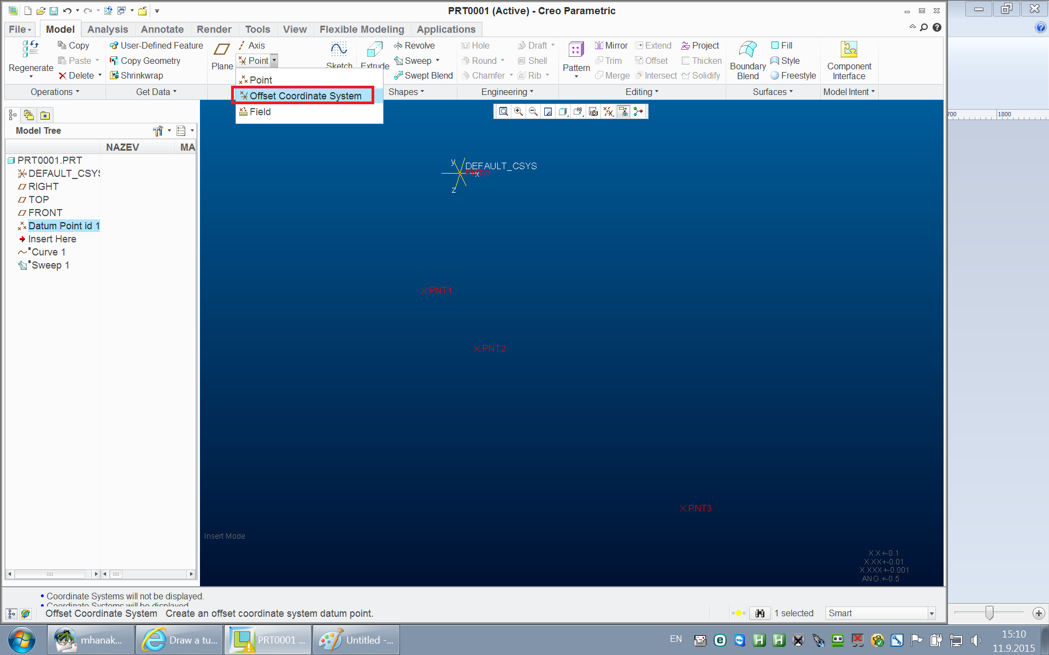
Task: Expand the Surfaces group dropdown
Action: (x=773, y=92)
